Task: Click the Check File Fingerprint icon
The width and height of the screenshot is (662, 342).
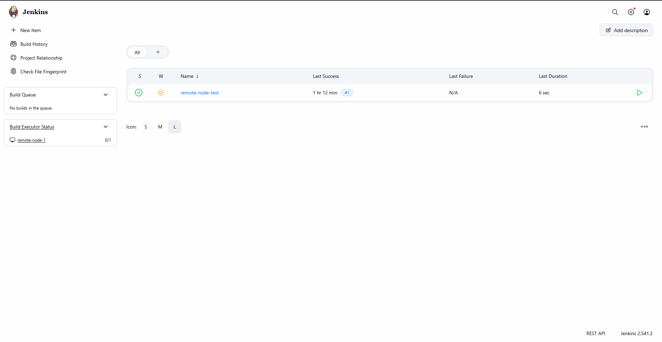Action: (13, 71)
